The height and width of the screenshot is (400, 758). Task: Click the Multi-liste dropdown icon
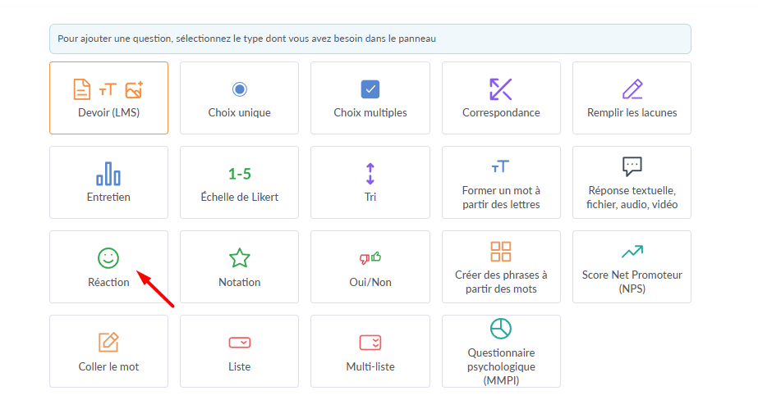[x=370, y=343]
